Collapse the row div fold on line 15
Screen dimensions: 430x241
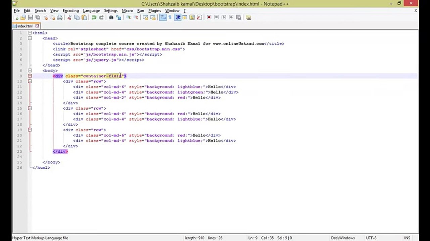pyautogui.click(x=30, y=108)
